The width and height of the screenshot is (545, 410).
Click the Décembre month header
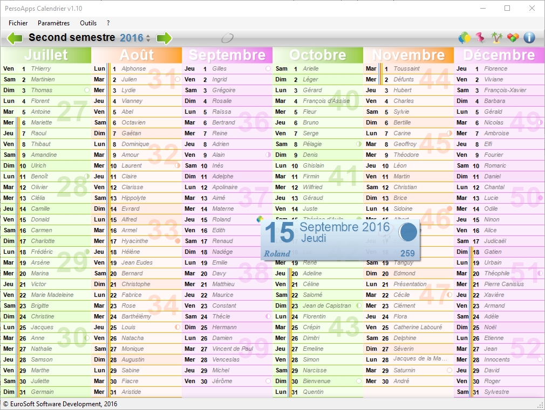[499, 55]
